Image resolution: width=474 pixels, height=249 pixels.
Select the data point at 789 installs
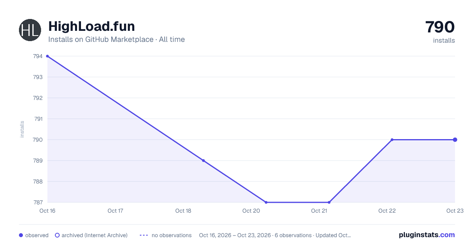[203, 160]
